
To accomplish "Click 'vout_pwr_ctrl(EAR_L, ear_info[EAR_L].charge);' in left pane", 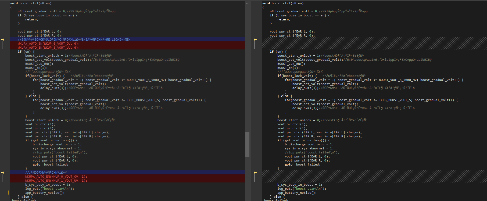I will 67,132.
